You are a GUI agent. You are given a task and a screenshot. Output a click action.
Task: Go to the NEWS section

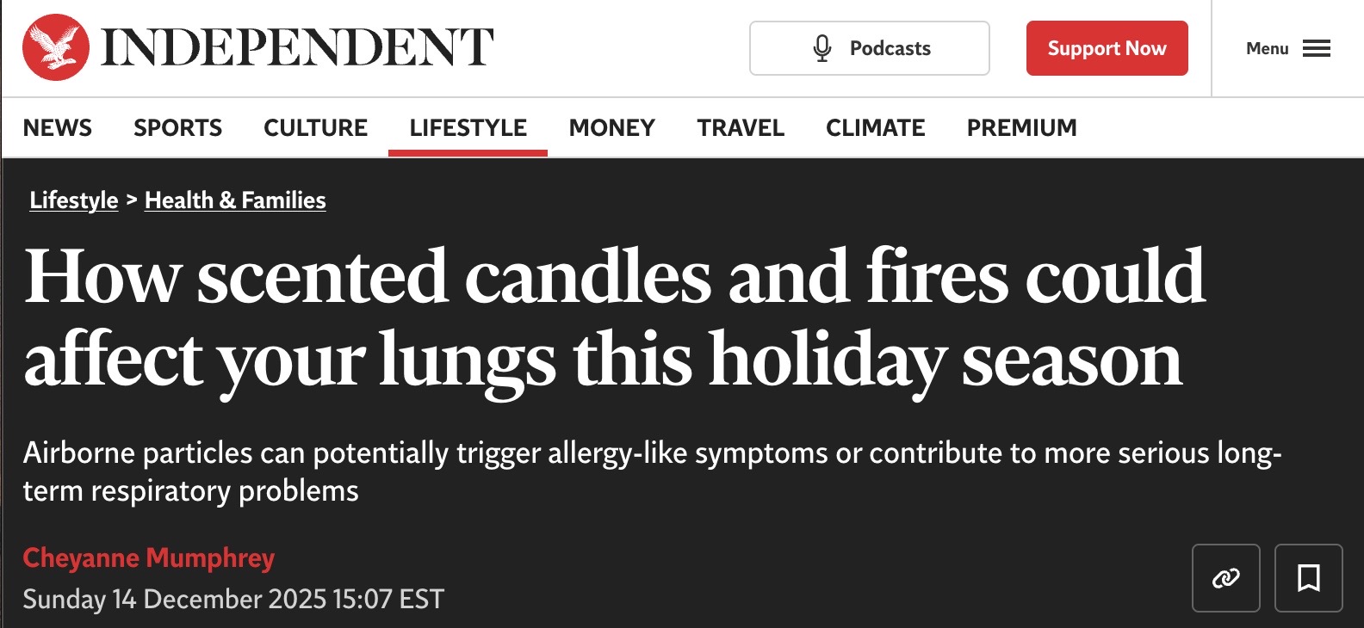[x=57, y=127]
